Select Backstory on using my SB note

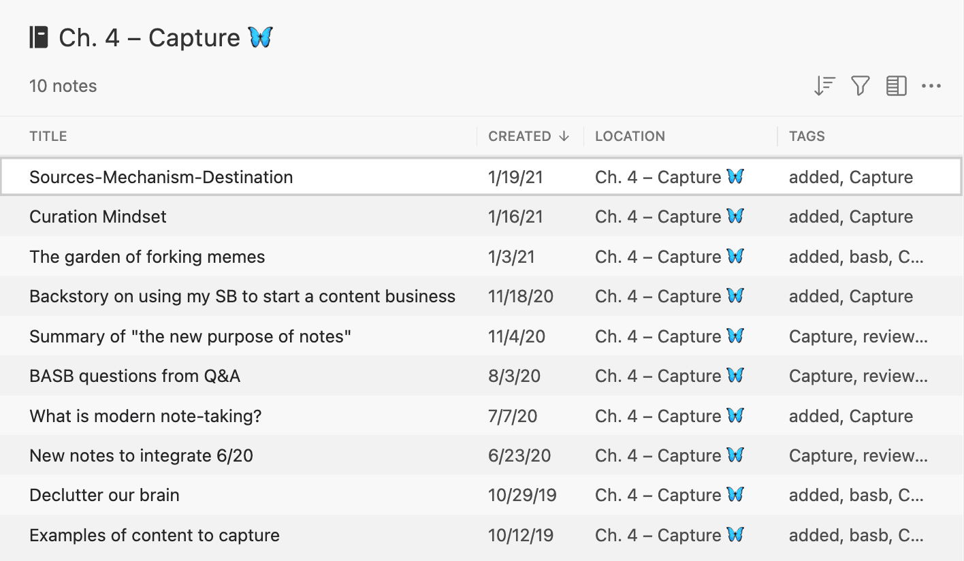(x=242, y=296)
